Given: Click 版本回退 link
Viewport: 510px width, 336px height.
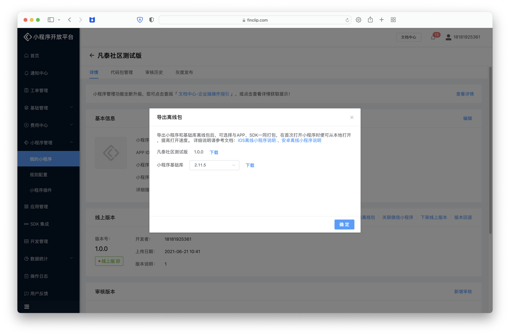Looking at the screenshot, I should 463,217.
